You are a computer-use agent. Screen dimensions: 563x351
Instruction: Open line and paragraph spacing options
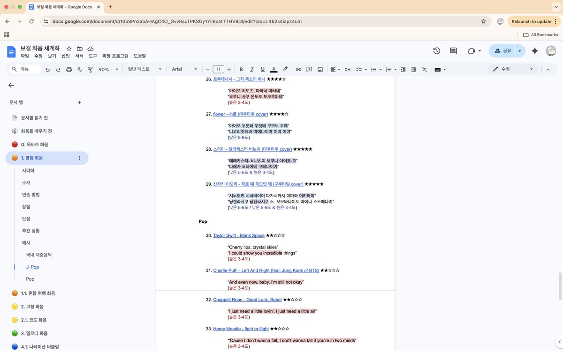point(348,69)
